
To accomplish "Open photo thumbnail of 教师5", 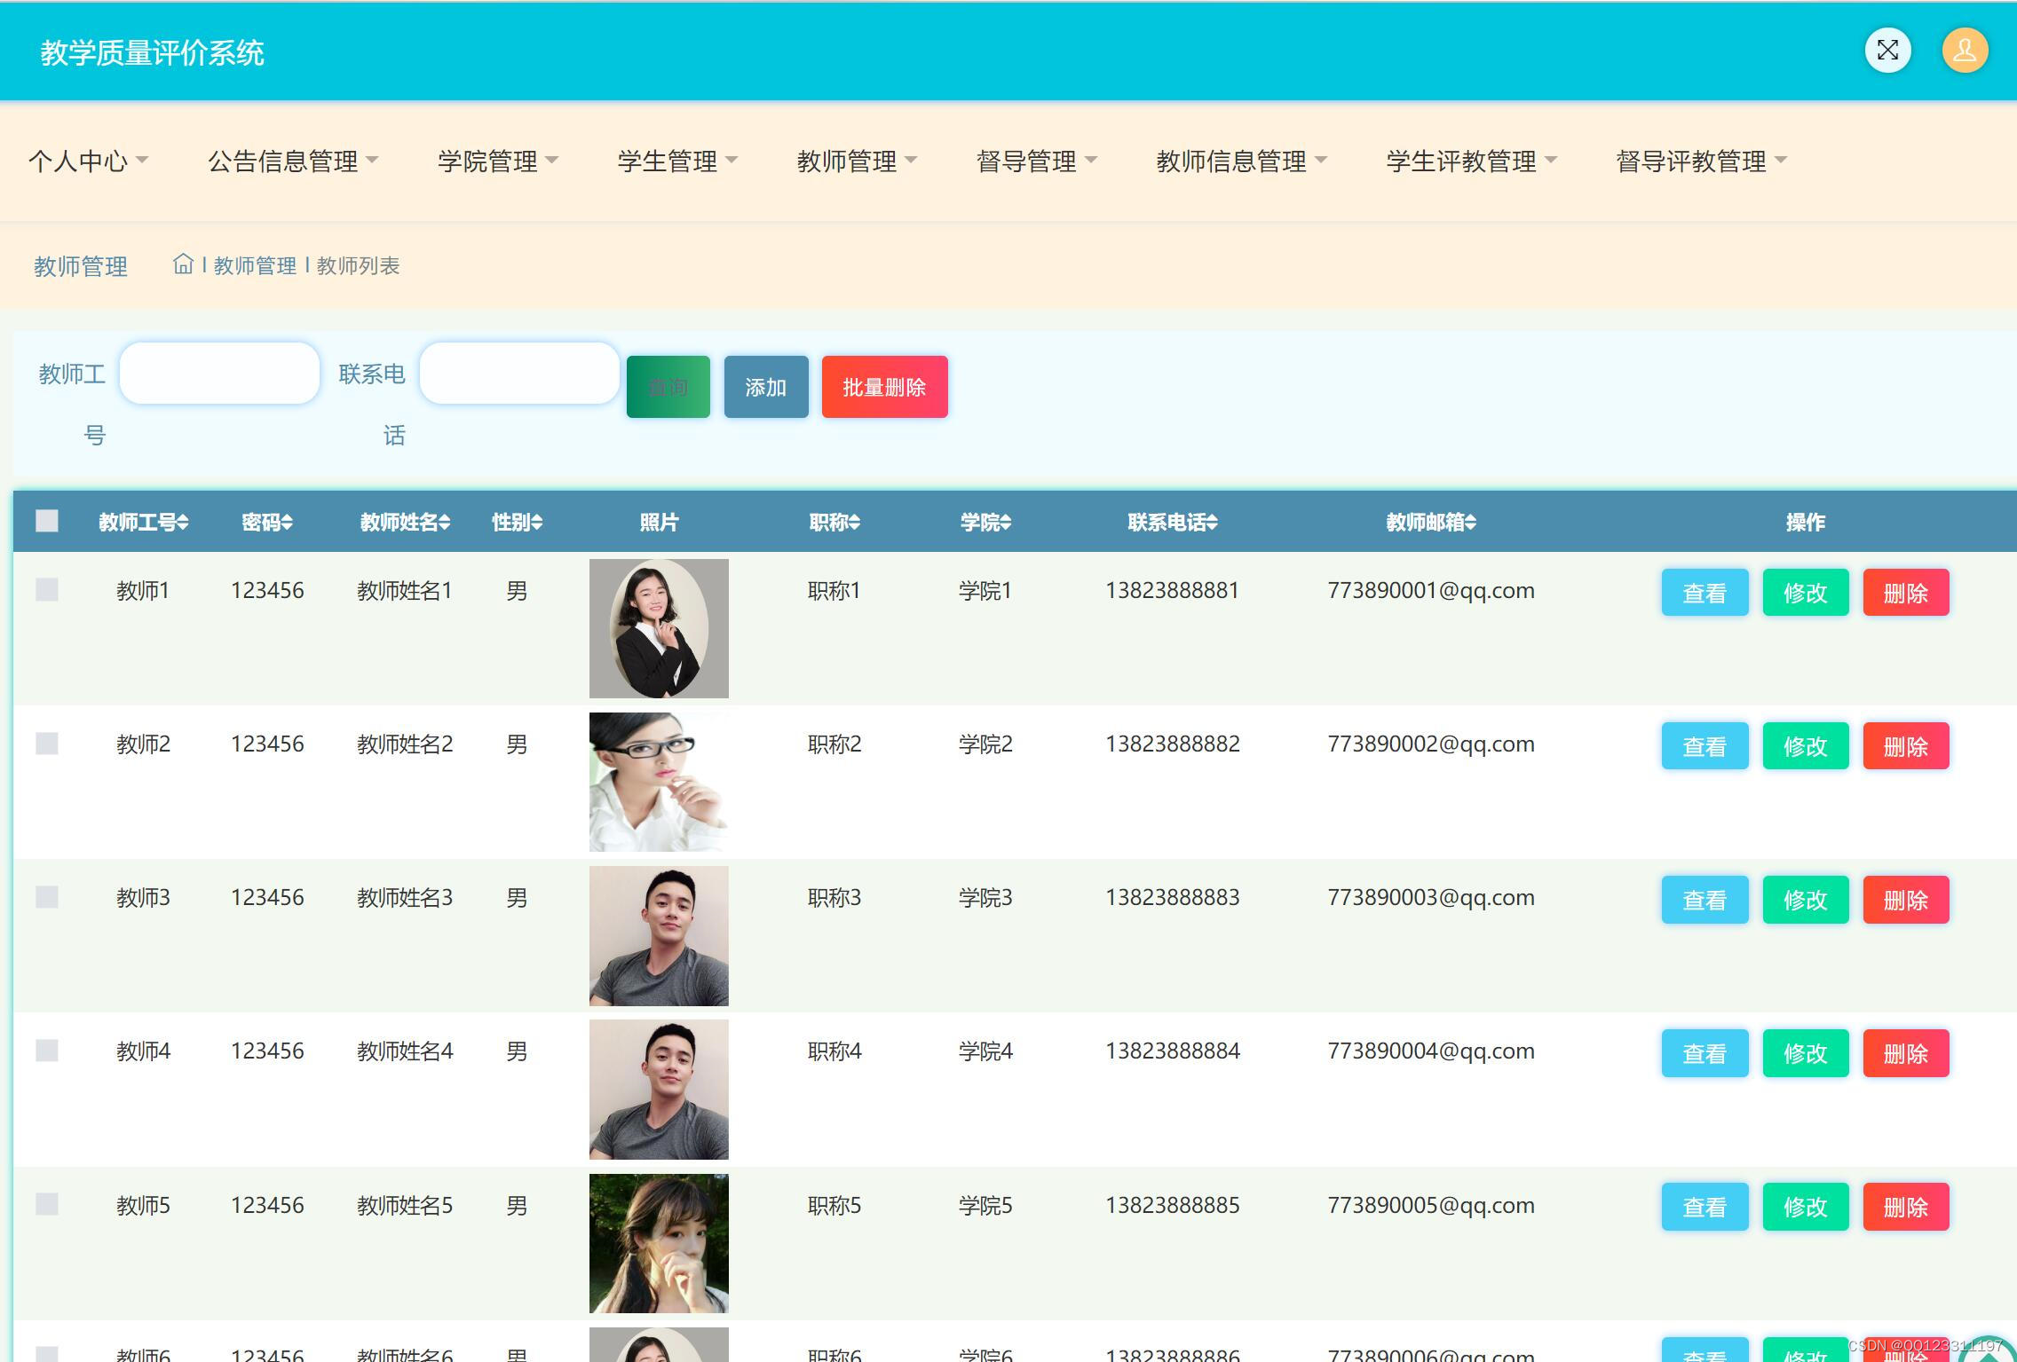I will pos(659,1242).
